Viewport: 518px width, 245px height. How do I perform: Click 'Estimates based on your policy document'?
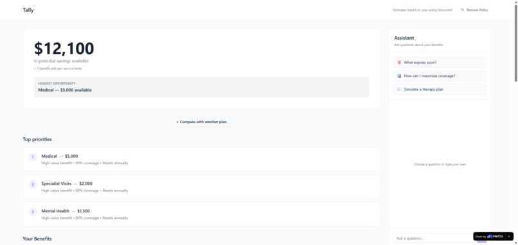click(x=423, y=10)
